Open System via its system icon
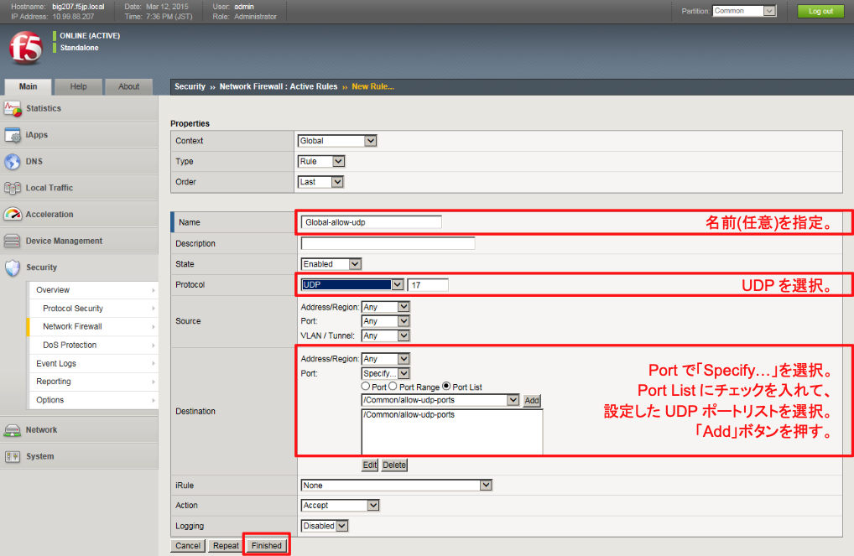The height and width of the screenshot is (556, 854). [13, 456]
